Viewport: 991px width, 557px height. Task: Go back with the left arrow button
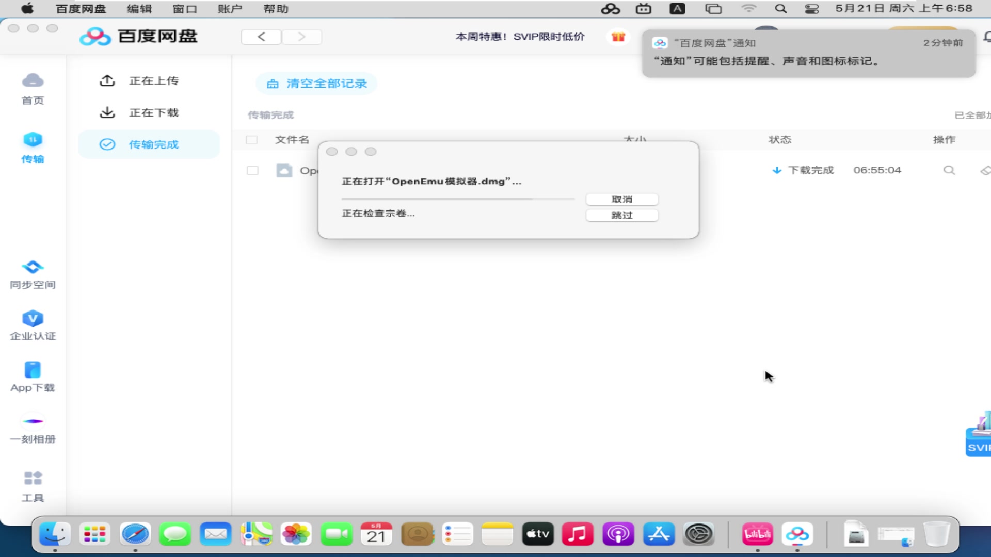tap(261, 37)
